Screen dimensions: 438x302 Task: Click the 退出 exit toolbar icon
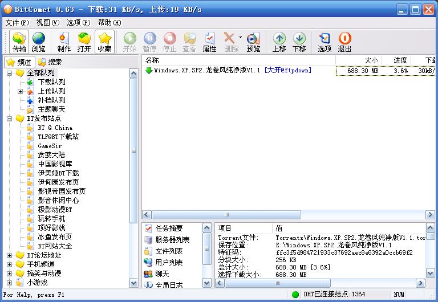point(344,42)
